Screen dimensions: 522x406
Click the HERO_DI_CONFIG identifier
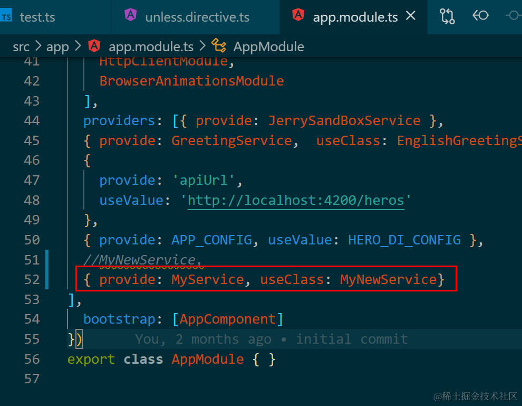404,240
